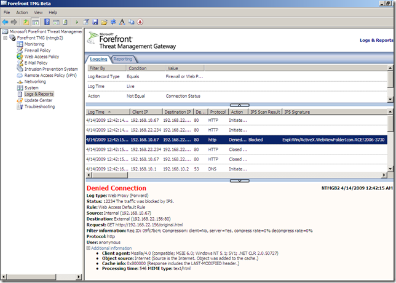The width and height of the screenshot is (396, 283).
Task: Click the Filter By column header
Action: (106, 68)
